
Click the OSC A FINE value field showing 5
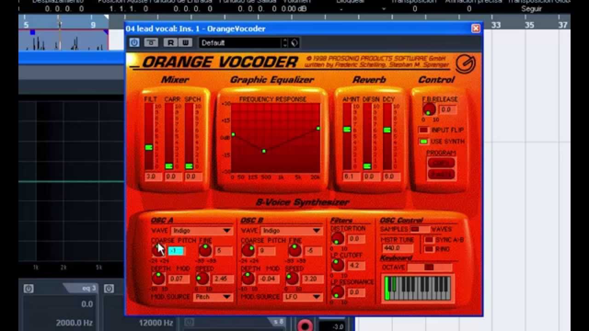pos(224,251)
